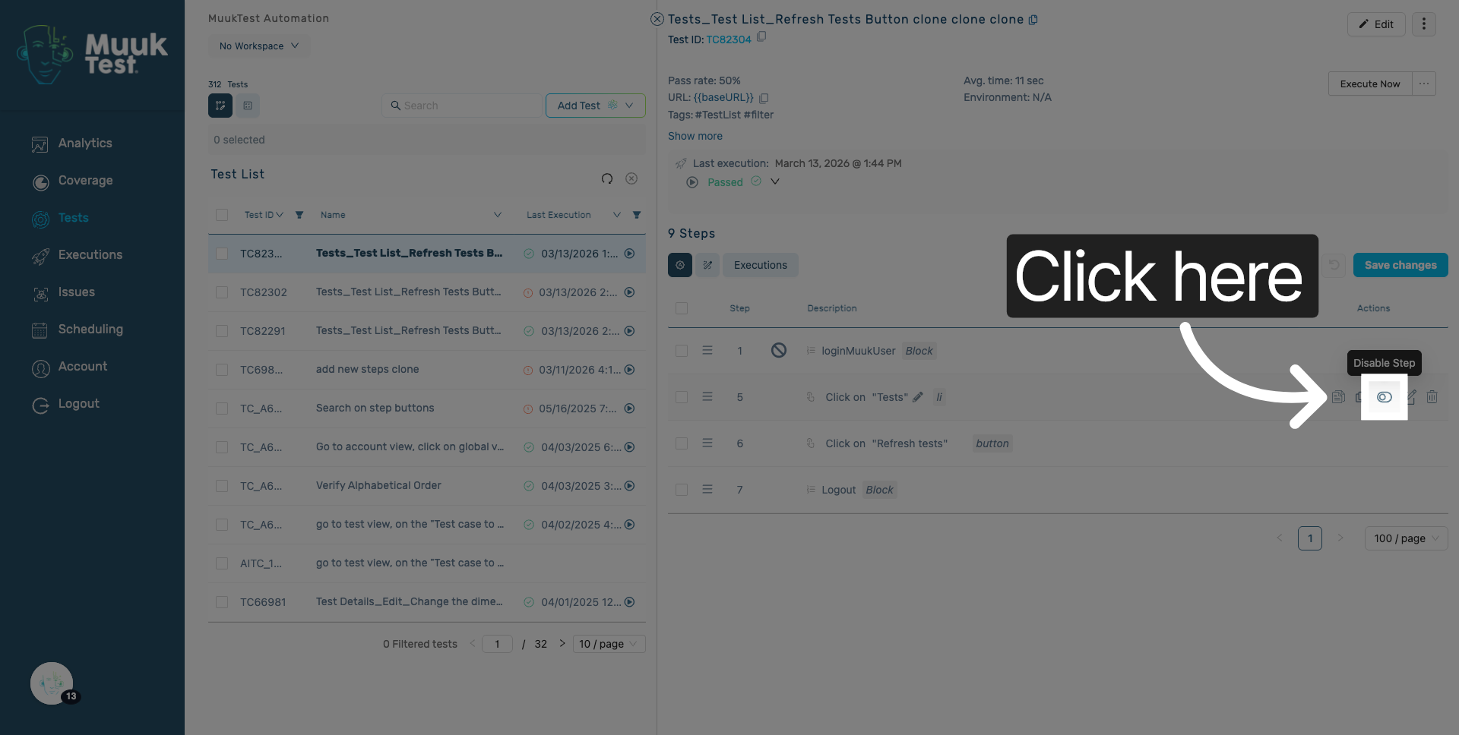Screen dimensions: 1459x735
Task: Tick the checkbox for step 6 Refresh tests
Action: coord(682,443)
